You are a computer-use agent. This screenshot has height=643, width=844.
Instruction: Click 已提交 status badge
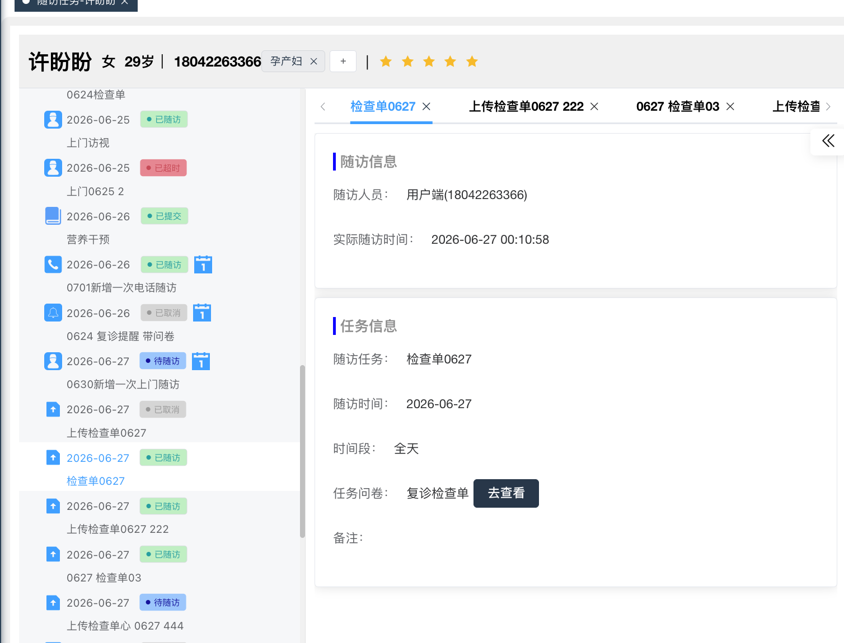[165, 216]
